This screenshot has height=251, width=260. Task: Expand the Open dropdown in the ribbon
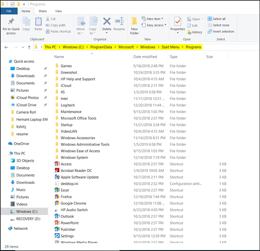[202, 19]
